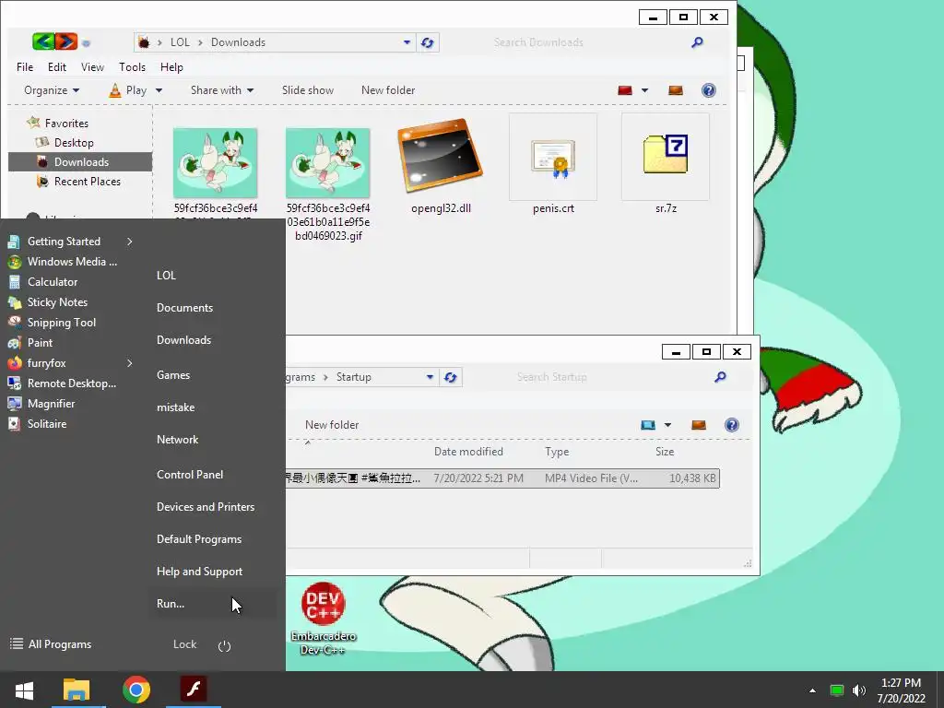Sort by Date modified column
This screenshot has height=708, width=944.
468,452
